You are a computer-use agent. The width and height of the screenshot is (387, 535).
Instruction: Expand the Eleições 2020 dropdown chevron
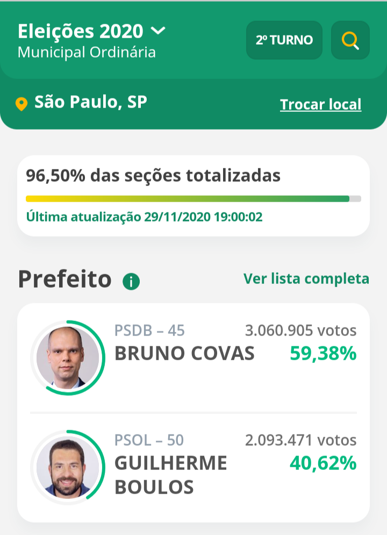pos(158,31)
